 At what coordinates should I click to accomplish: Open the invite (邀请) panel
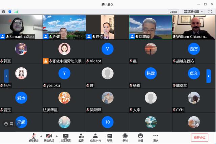[x=81, y=137]
